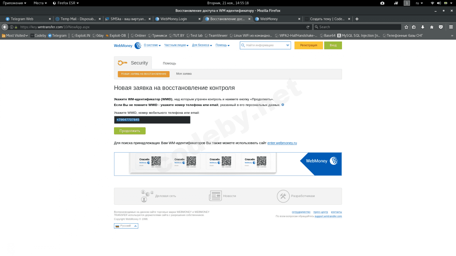Open the Most Visited bookmarks dropdown
Screen dimensions: 456x256
tap(15, 36)
